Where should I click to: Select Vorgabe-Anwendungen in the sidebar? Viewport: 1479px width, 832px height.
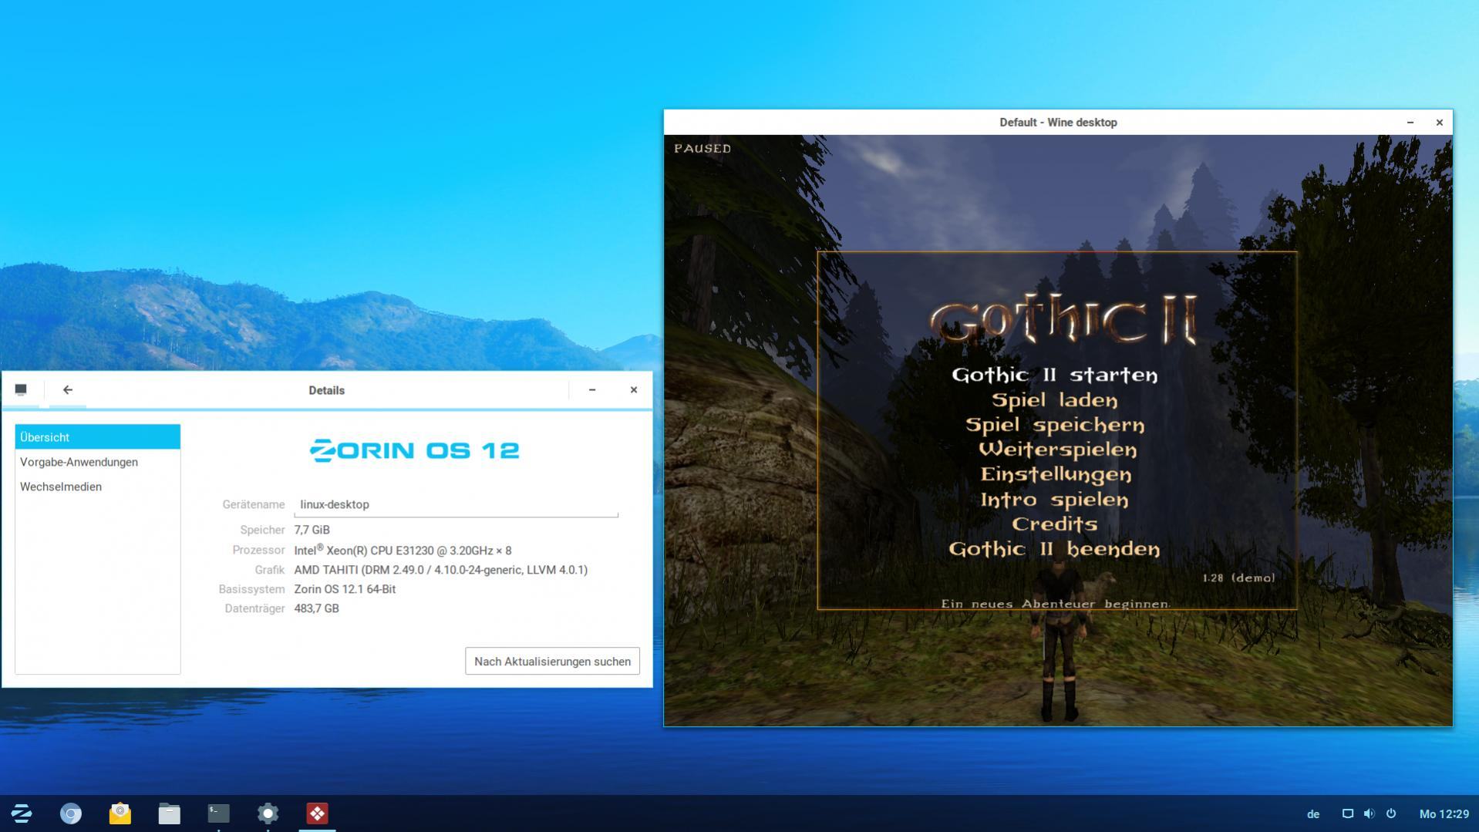click(98, 462)
